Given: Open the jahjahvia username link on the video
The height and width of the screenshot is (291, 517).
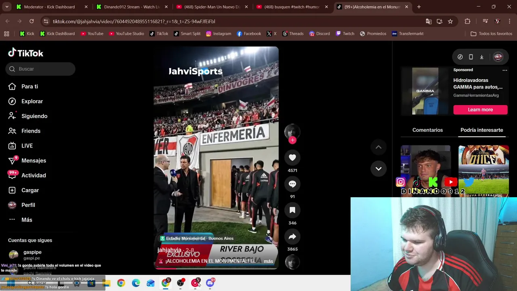Looking at the screenshot, I should click(169, 250).
